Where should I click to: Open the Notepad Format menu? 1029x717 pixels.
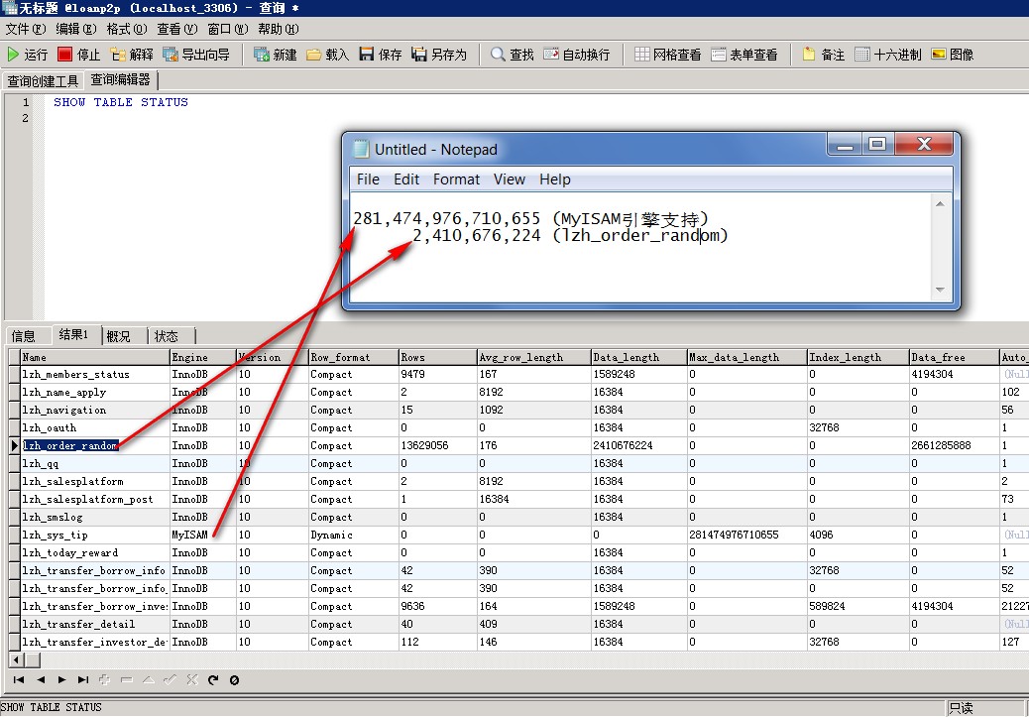tap(456, 179)
